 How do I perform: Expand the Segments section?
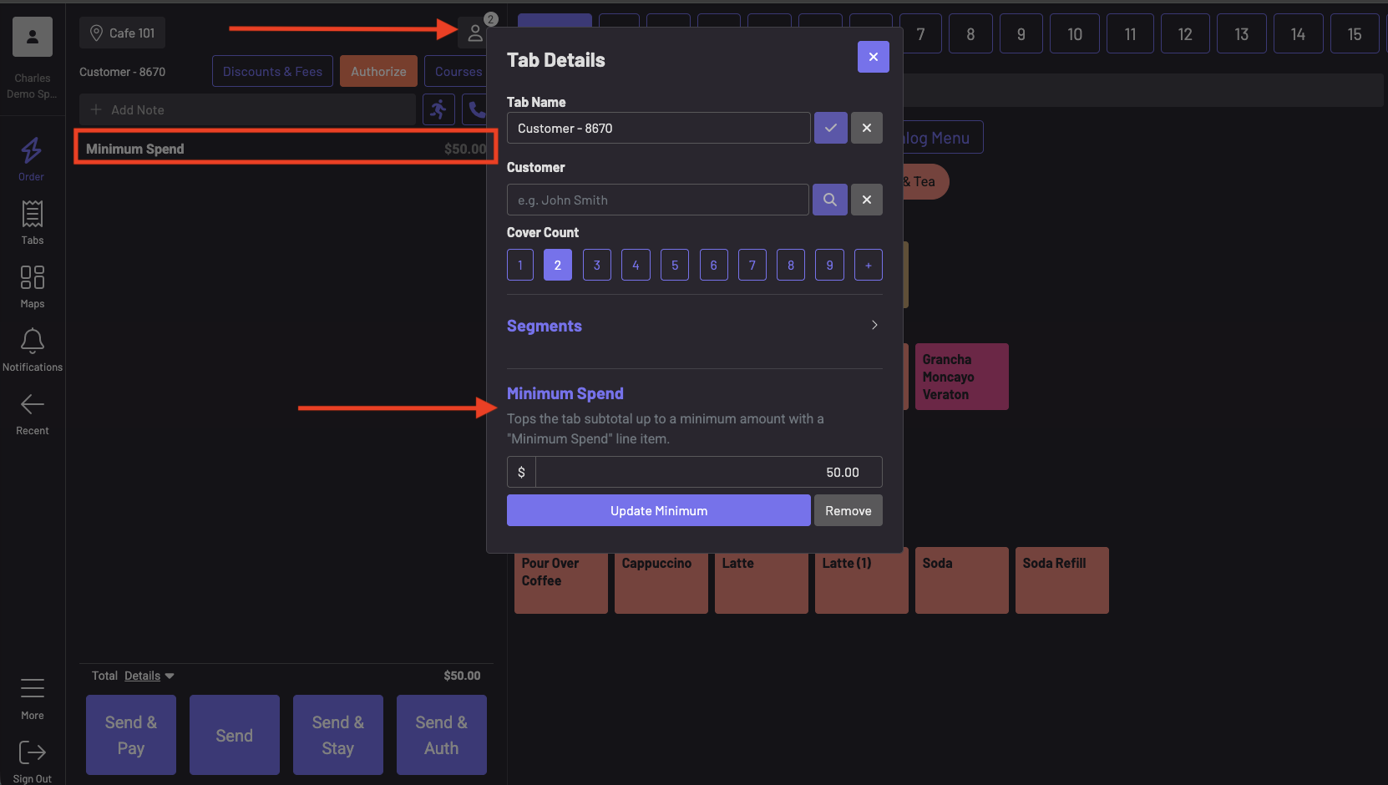point(694,326)
